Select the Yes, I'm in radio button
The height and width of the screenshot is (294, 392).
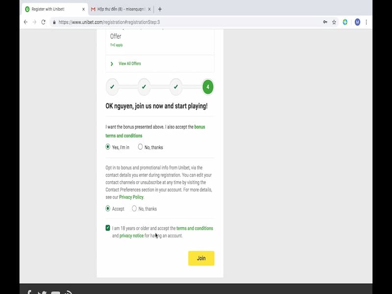[107, 147]
